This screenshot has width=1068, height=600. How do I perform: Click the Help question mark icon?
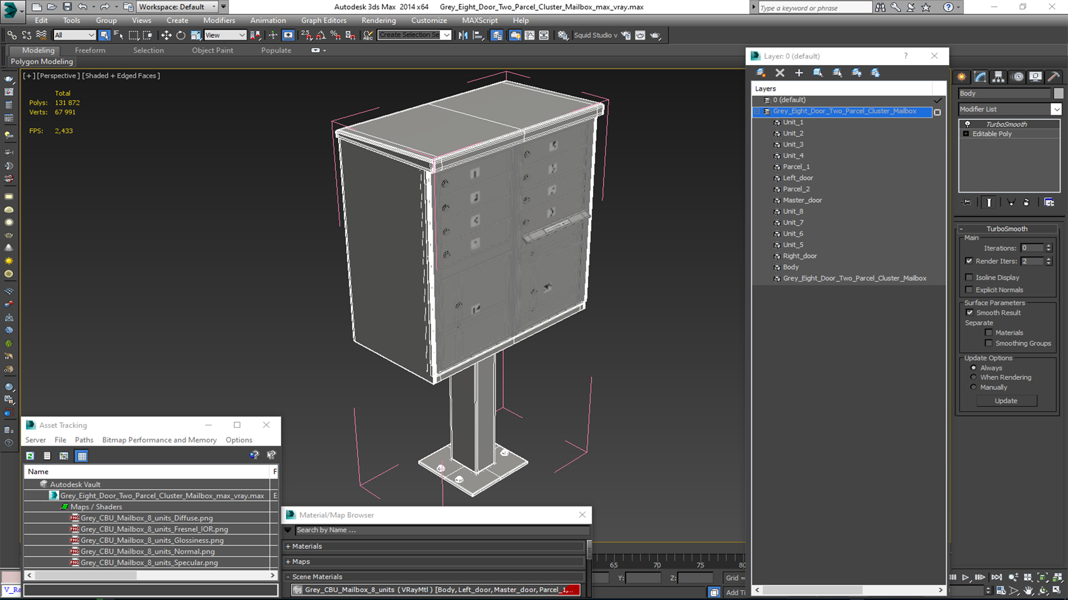point(948,7)
